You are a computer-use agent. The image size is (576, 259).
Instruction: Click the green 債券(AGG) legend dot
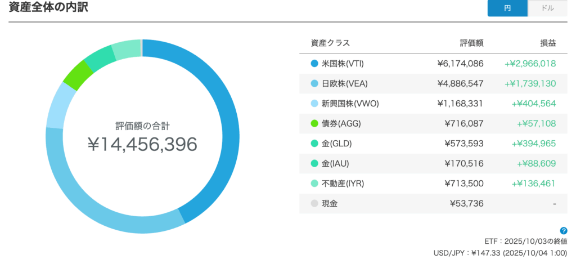[x=314, y=123]
